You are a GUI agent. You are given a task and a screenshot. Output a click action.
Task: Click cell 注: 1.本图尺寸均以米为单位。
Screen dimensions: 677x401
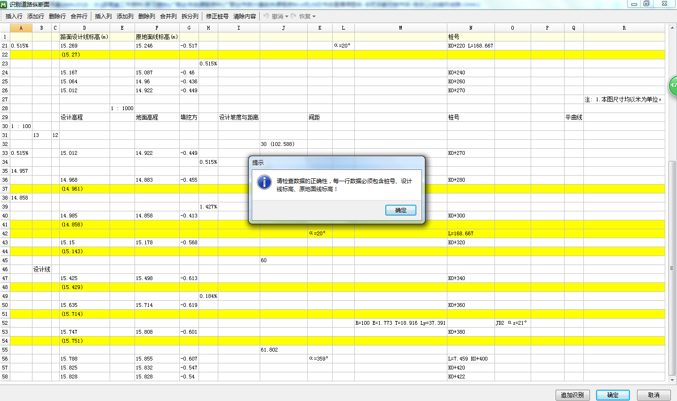pos(624,99)
